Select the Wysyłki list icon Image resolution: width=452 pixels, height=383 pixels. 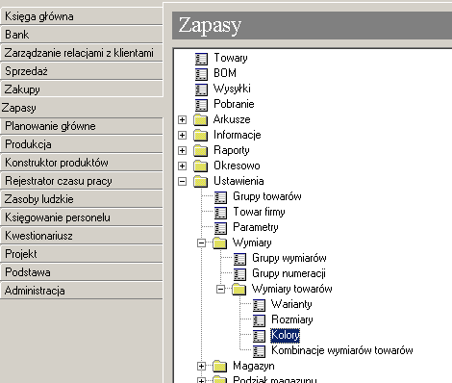coord(201,89)
